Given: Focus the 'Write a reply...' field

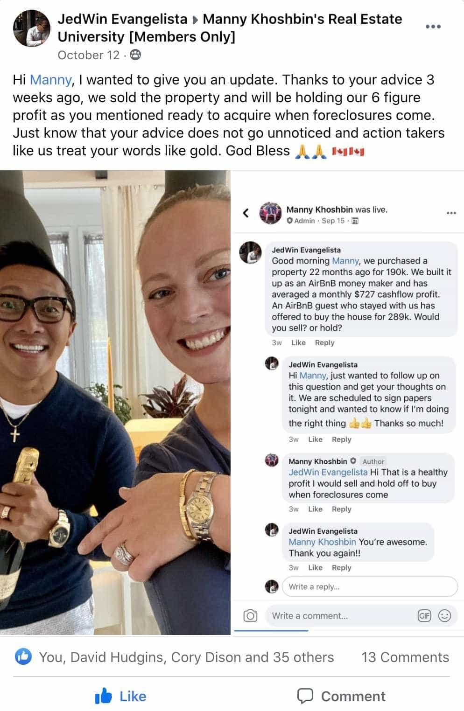Looking at the screenshot, I should pyautogui.click(x=369, y=586).
